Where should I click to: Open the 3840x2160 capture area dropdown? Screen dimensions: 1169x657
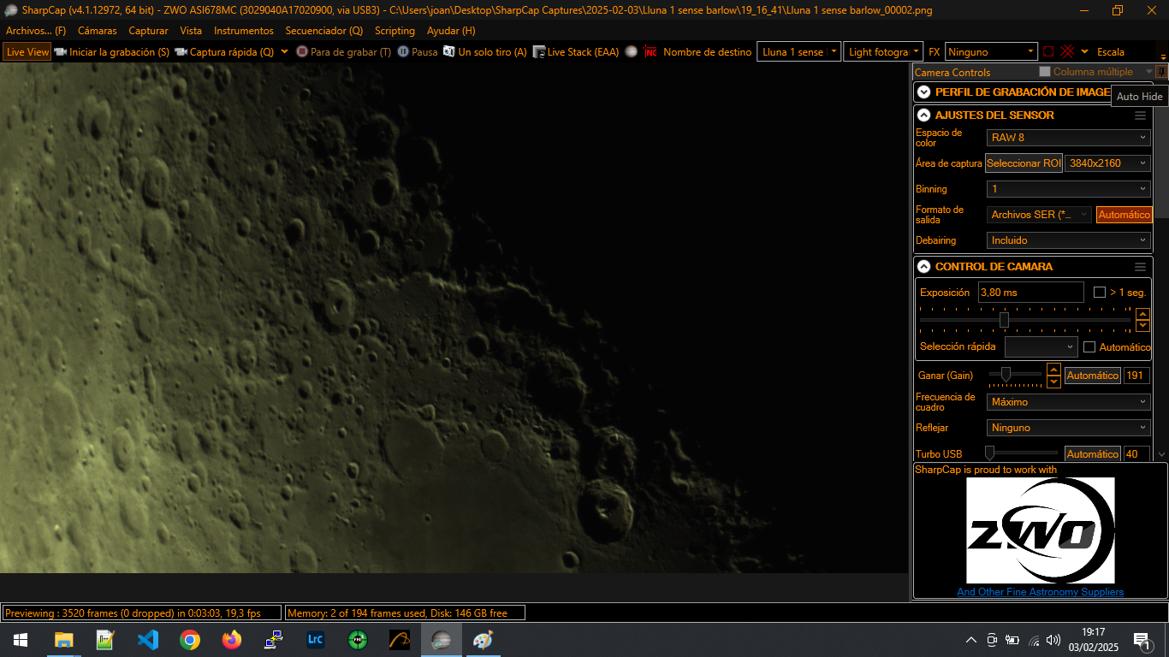point(1107,163)
